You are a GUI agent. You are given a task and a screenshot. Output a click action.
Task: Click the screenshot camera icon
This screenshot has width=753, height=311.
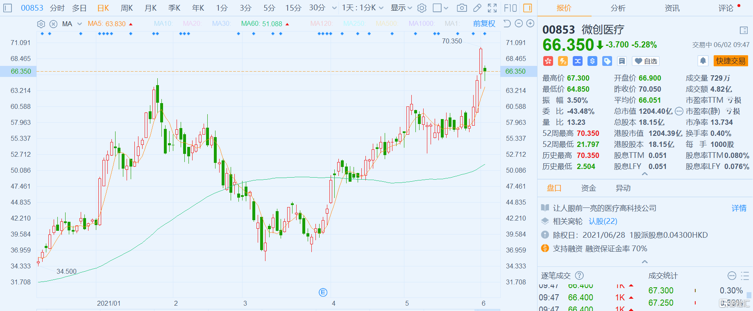[x=462, y=8]
